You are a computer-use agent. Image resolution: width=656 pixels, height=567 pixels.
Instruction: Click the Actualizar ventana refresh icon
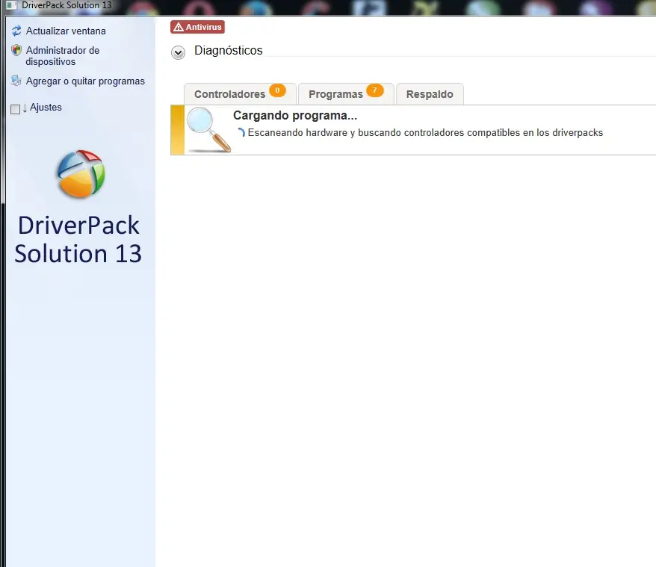[16, 31]
